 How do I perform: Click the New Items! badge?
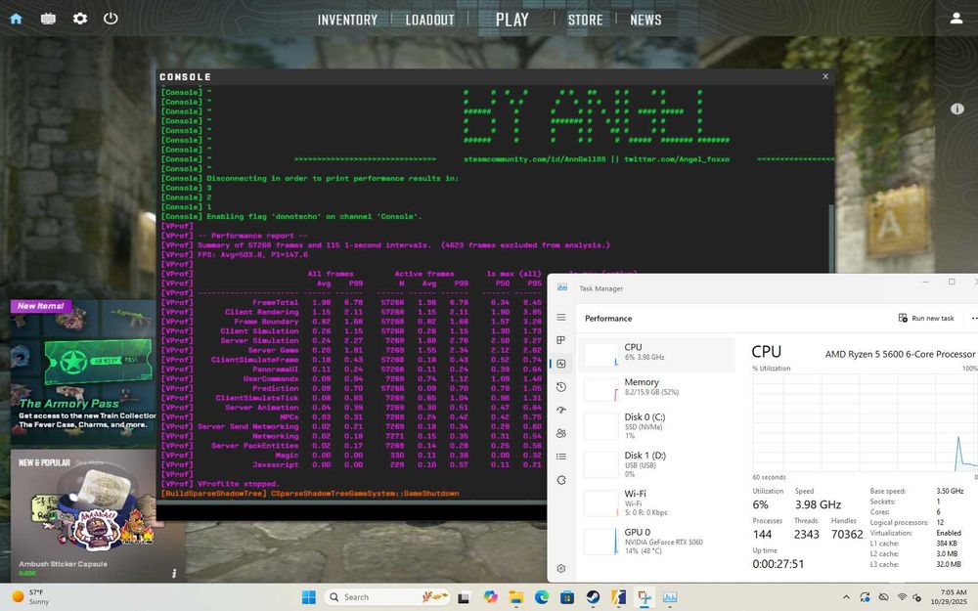pyautogui.click(x=40, y=306)
